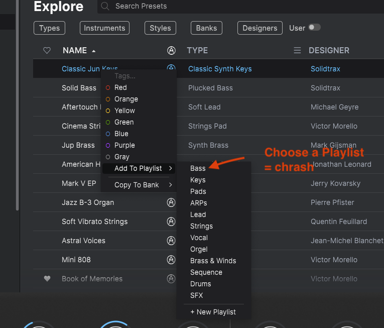Image resolution: width=384 pixels, height=328 pixels.
Task: Click the Arturia icon beside Soft Vibrato Strings
Action: pyautogui.click(x=171, y=222)
